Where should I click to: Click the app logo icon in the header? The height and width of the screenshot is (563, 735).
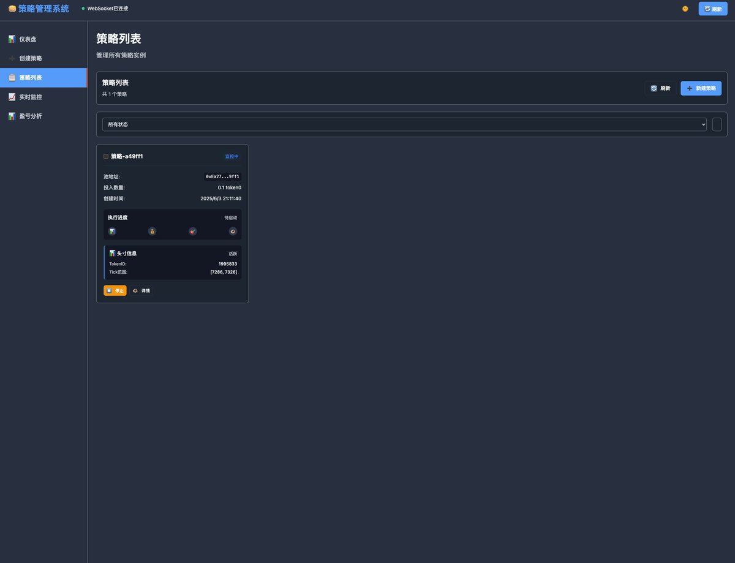click(11, 8)
